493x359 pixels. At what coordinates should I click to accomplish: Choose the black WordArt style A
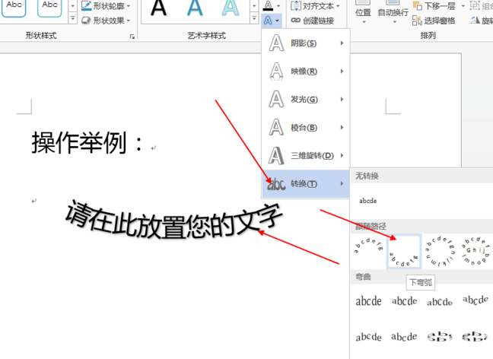pos(158,8)
